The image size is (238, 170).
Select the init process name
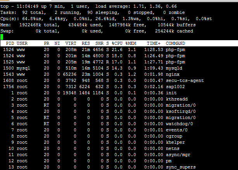point(171,93)
